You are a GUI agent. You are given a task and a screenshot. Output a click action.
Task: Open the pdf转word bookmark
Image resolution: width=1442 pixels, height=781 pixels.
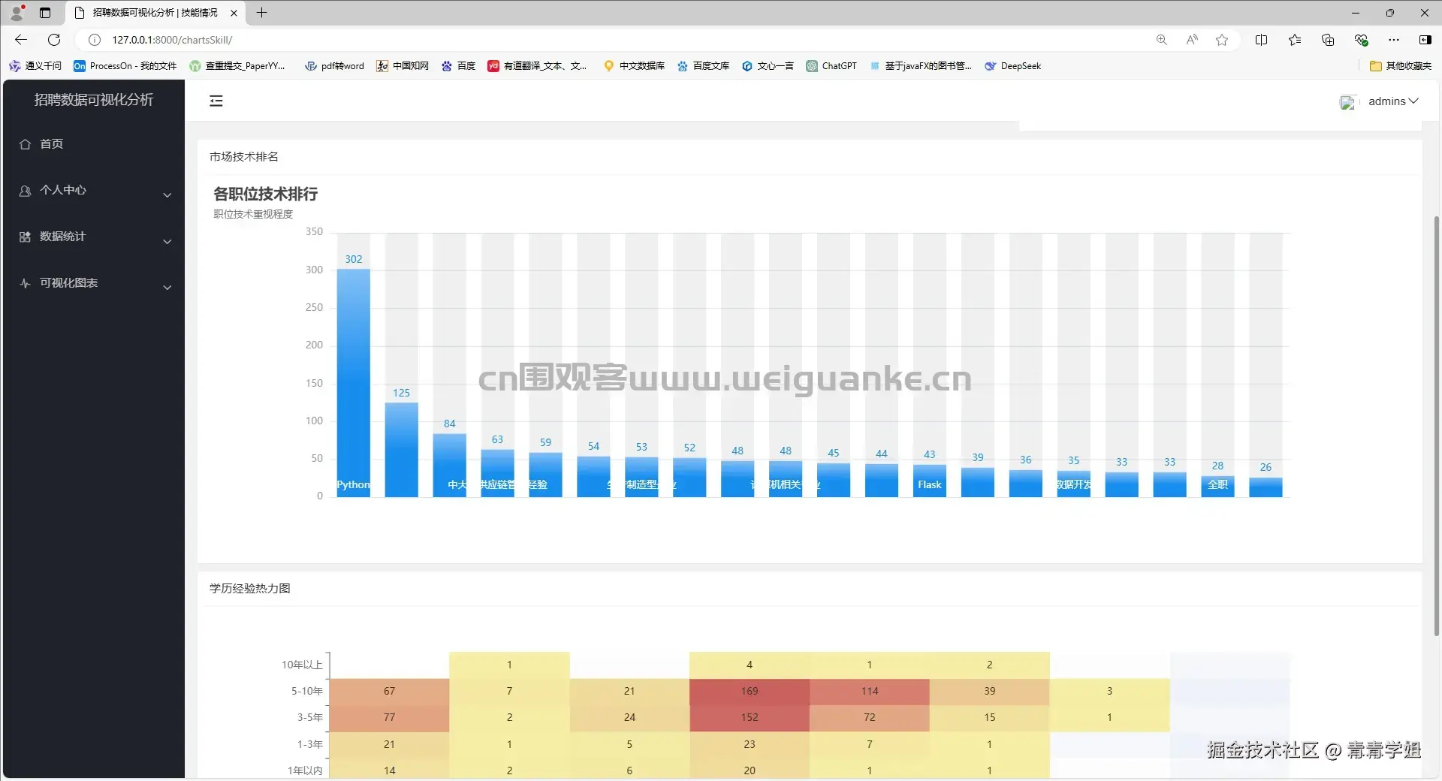point(334,66)
